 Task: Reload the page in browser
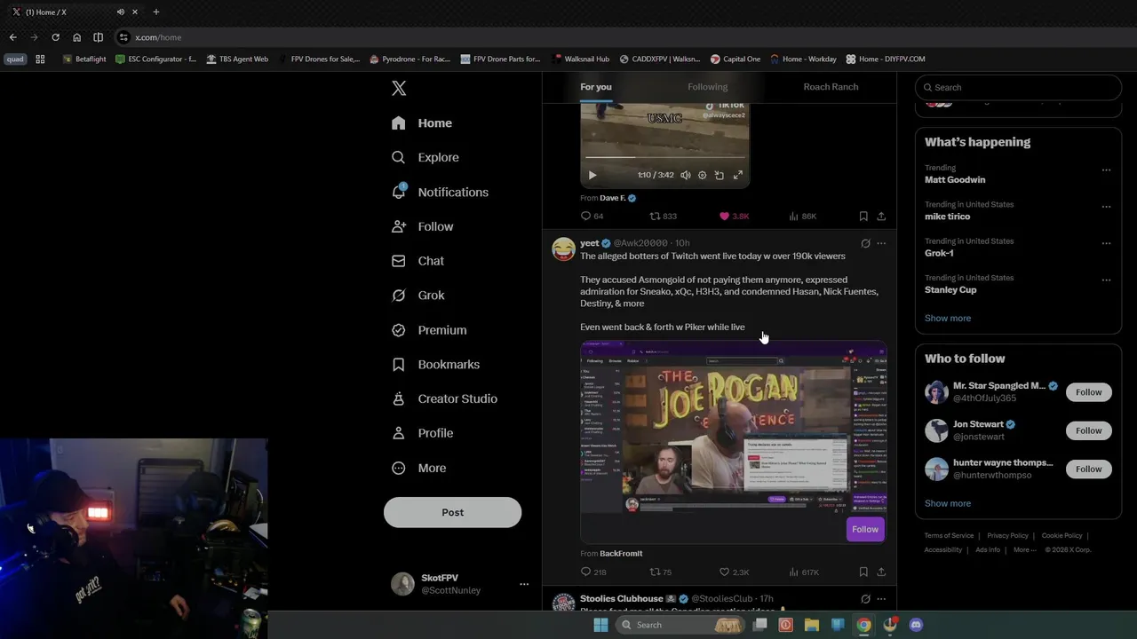[x=55, y=37]
